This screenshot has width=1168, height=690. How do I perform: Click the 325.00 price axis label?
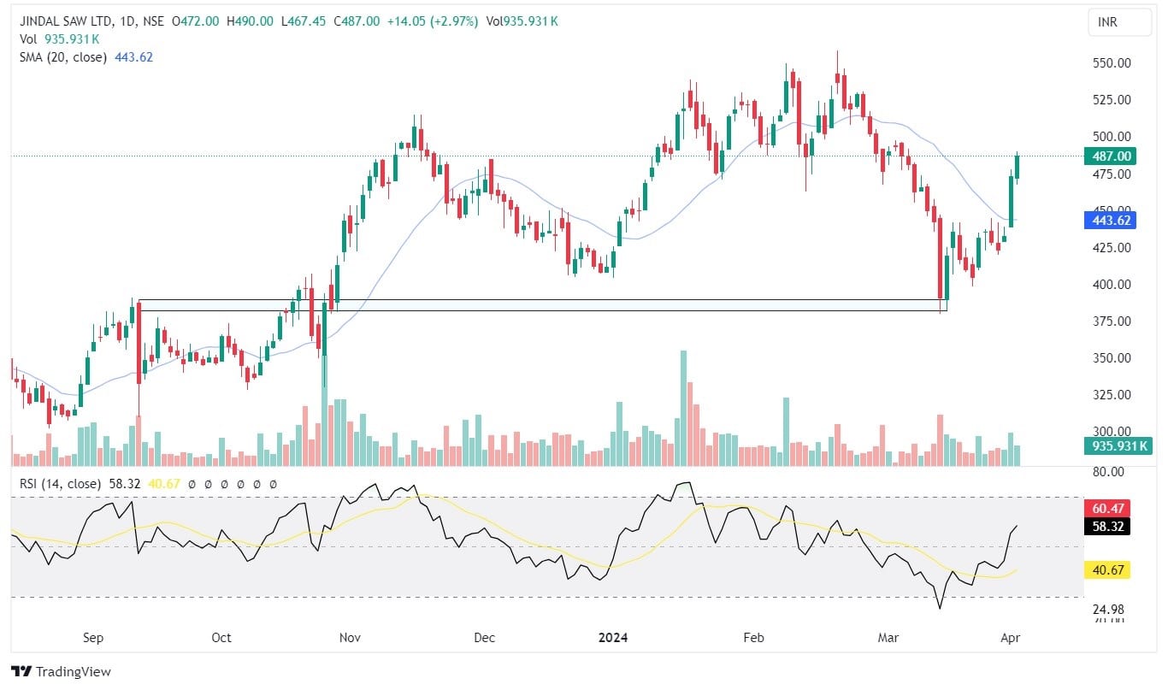click(x=1113, y=395)
